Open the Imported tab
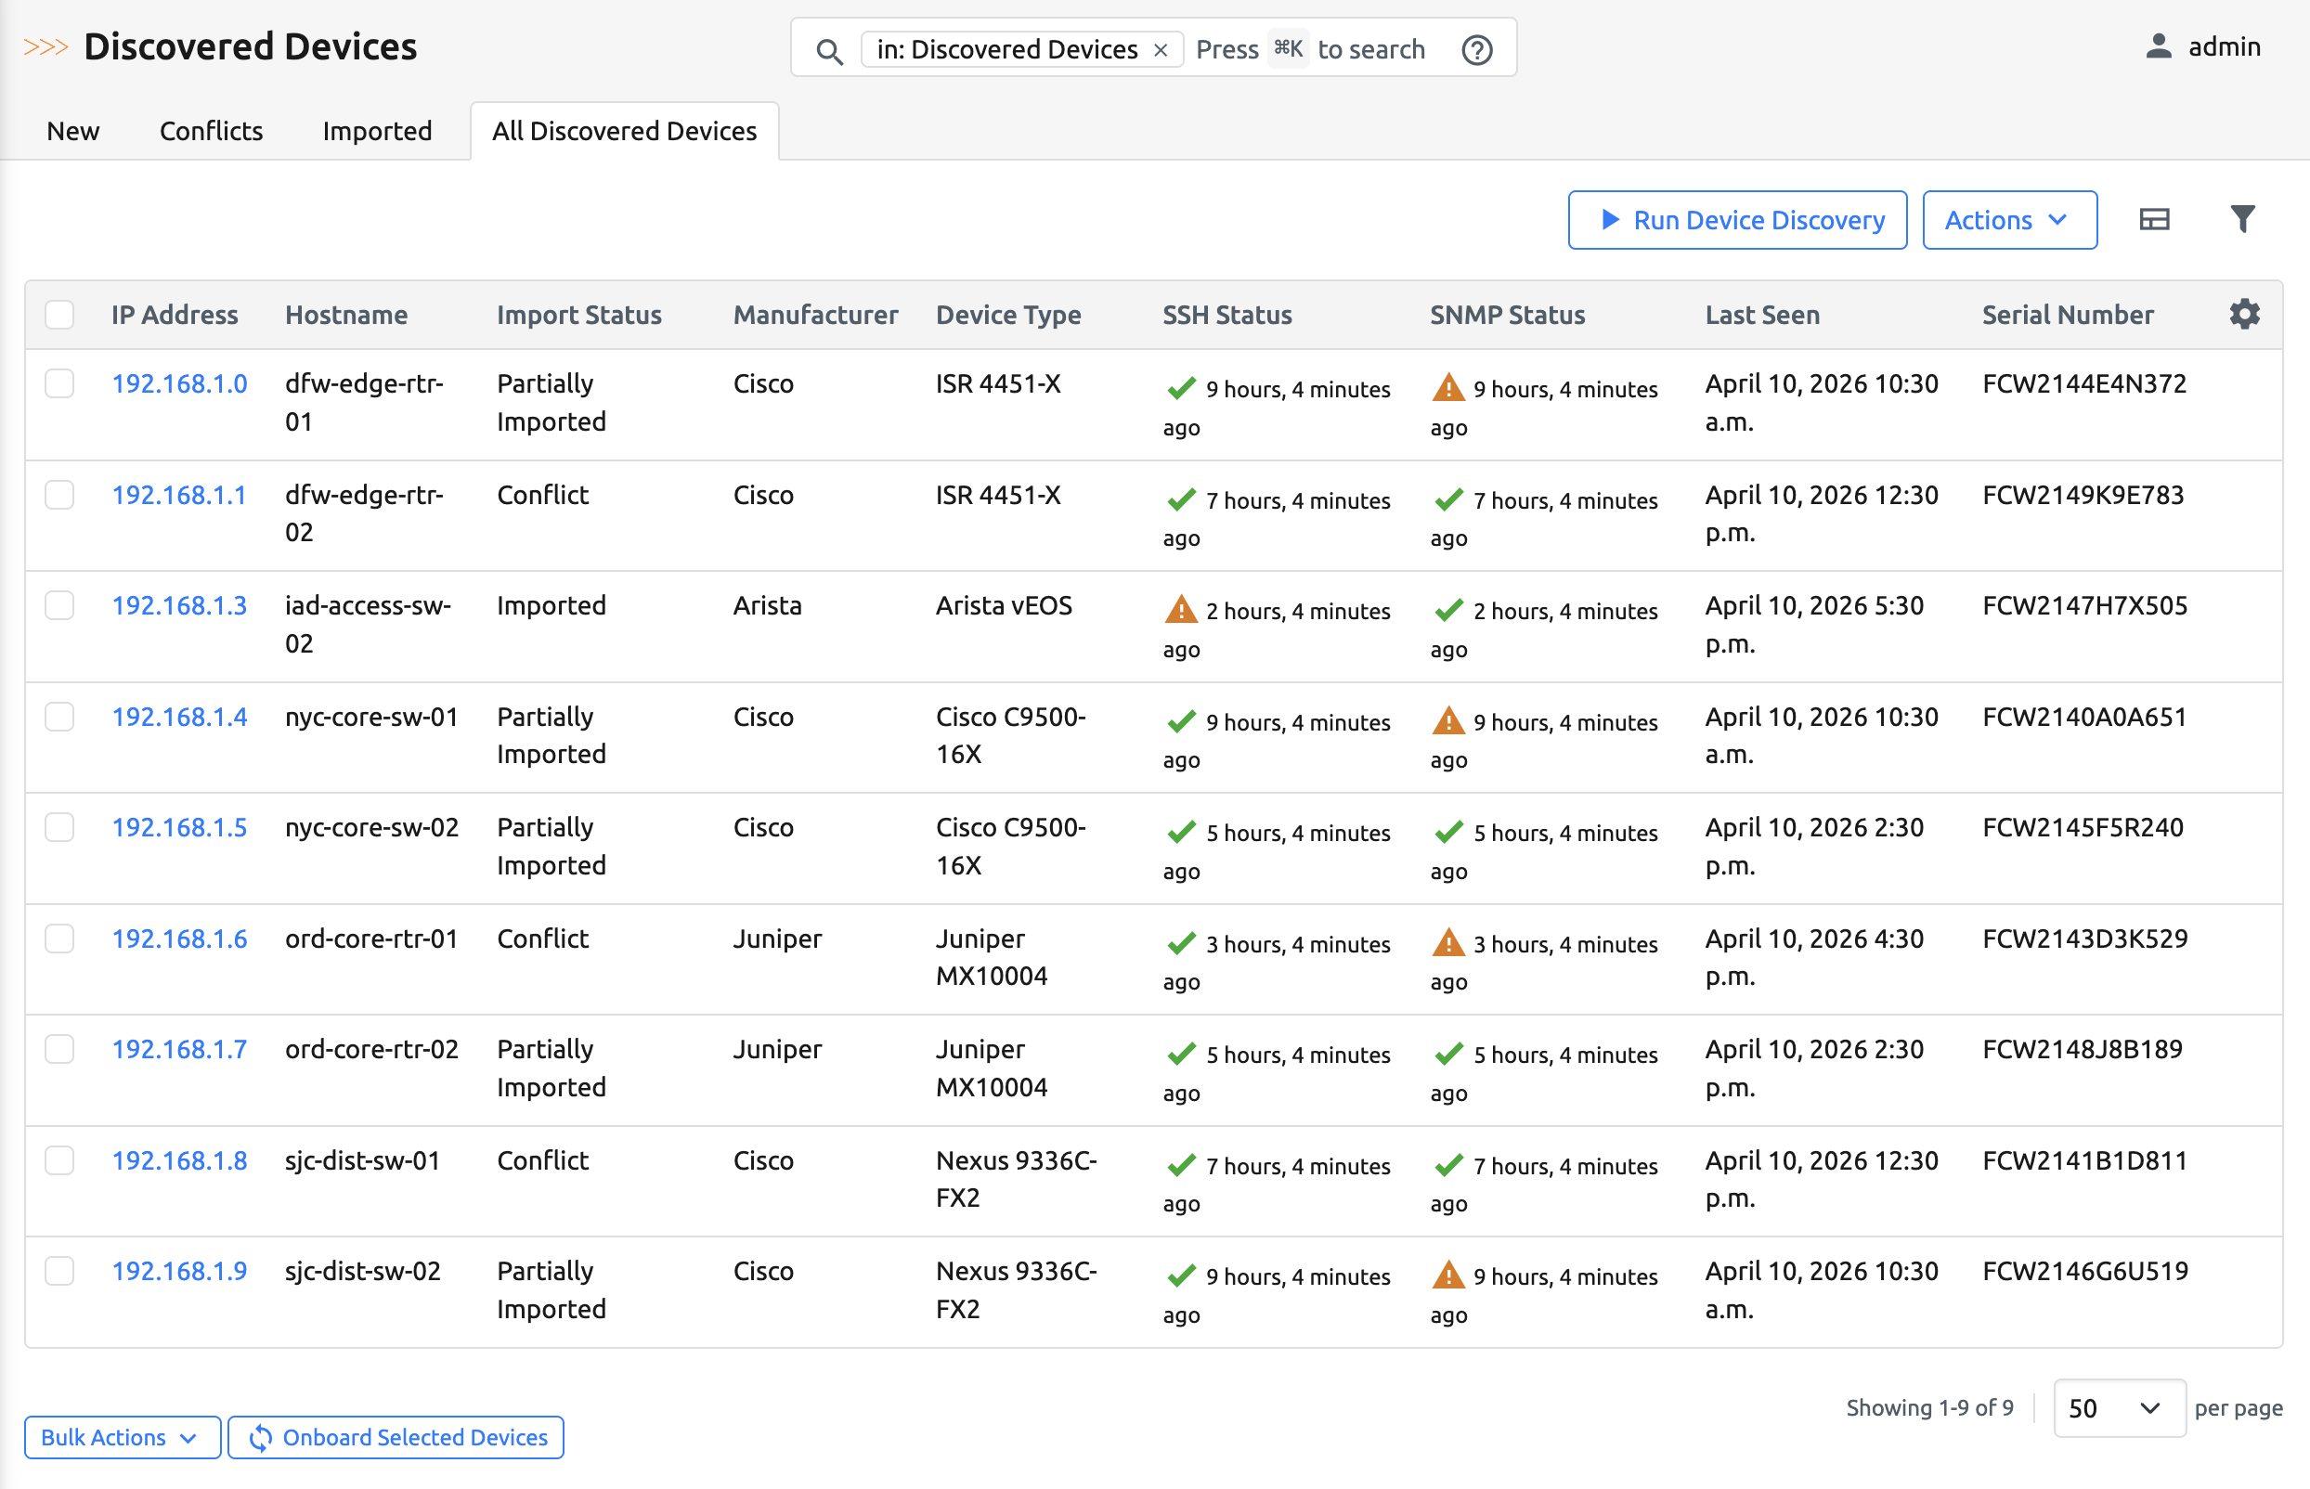Image resolution: width=2310 pixels, height=1489 pixels. click(x=377, y=131)
